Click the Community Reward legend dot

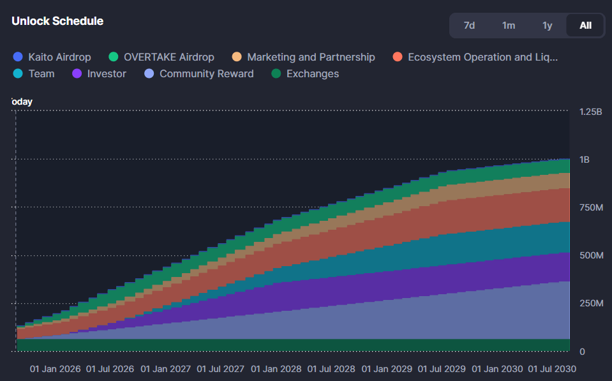(x=149, y=73)
